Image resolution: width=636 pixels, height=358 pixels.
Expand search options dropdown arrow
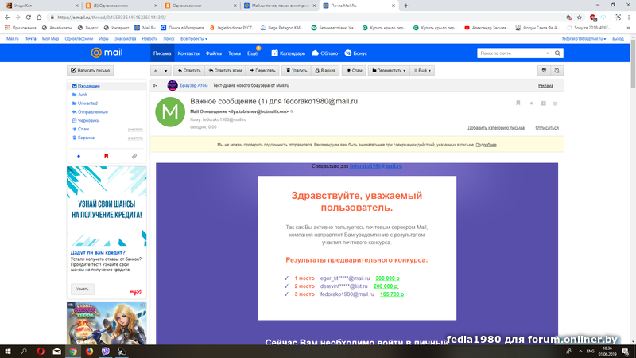tap(548, 53)
